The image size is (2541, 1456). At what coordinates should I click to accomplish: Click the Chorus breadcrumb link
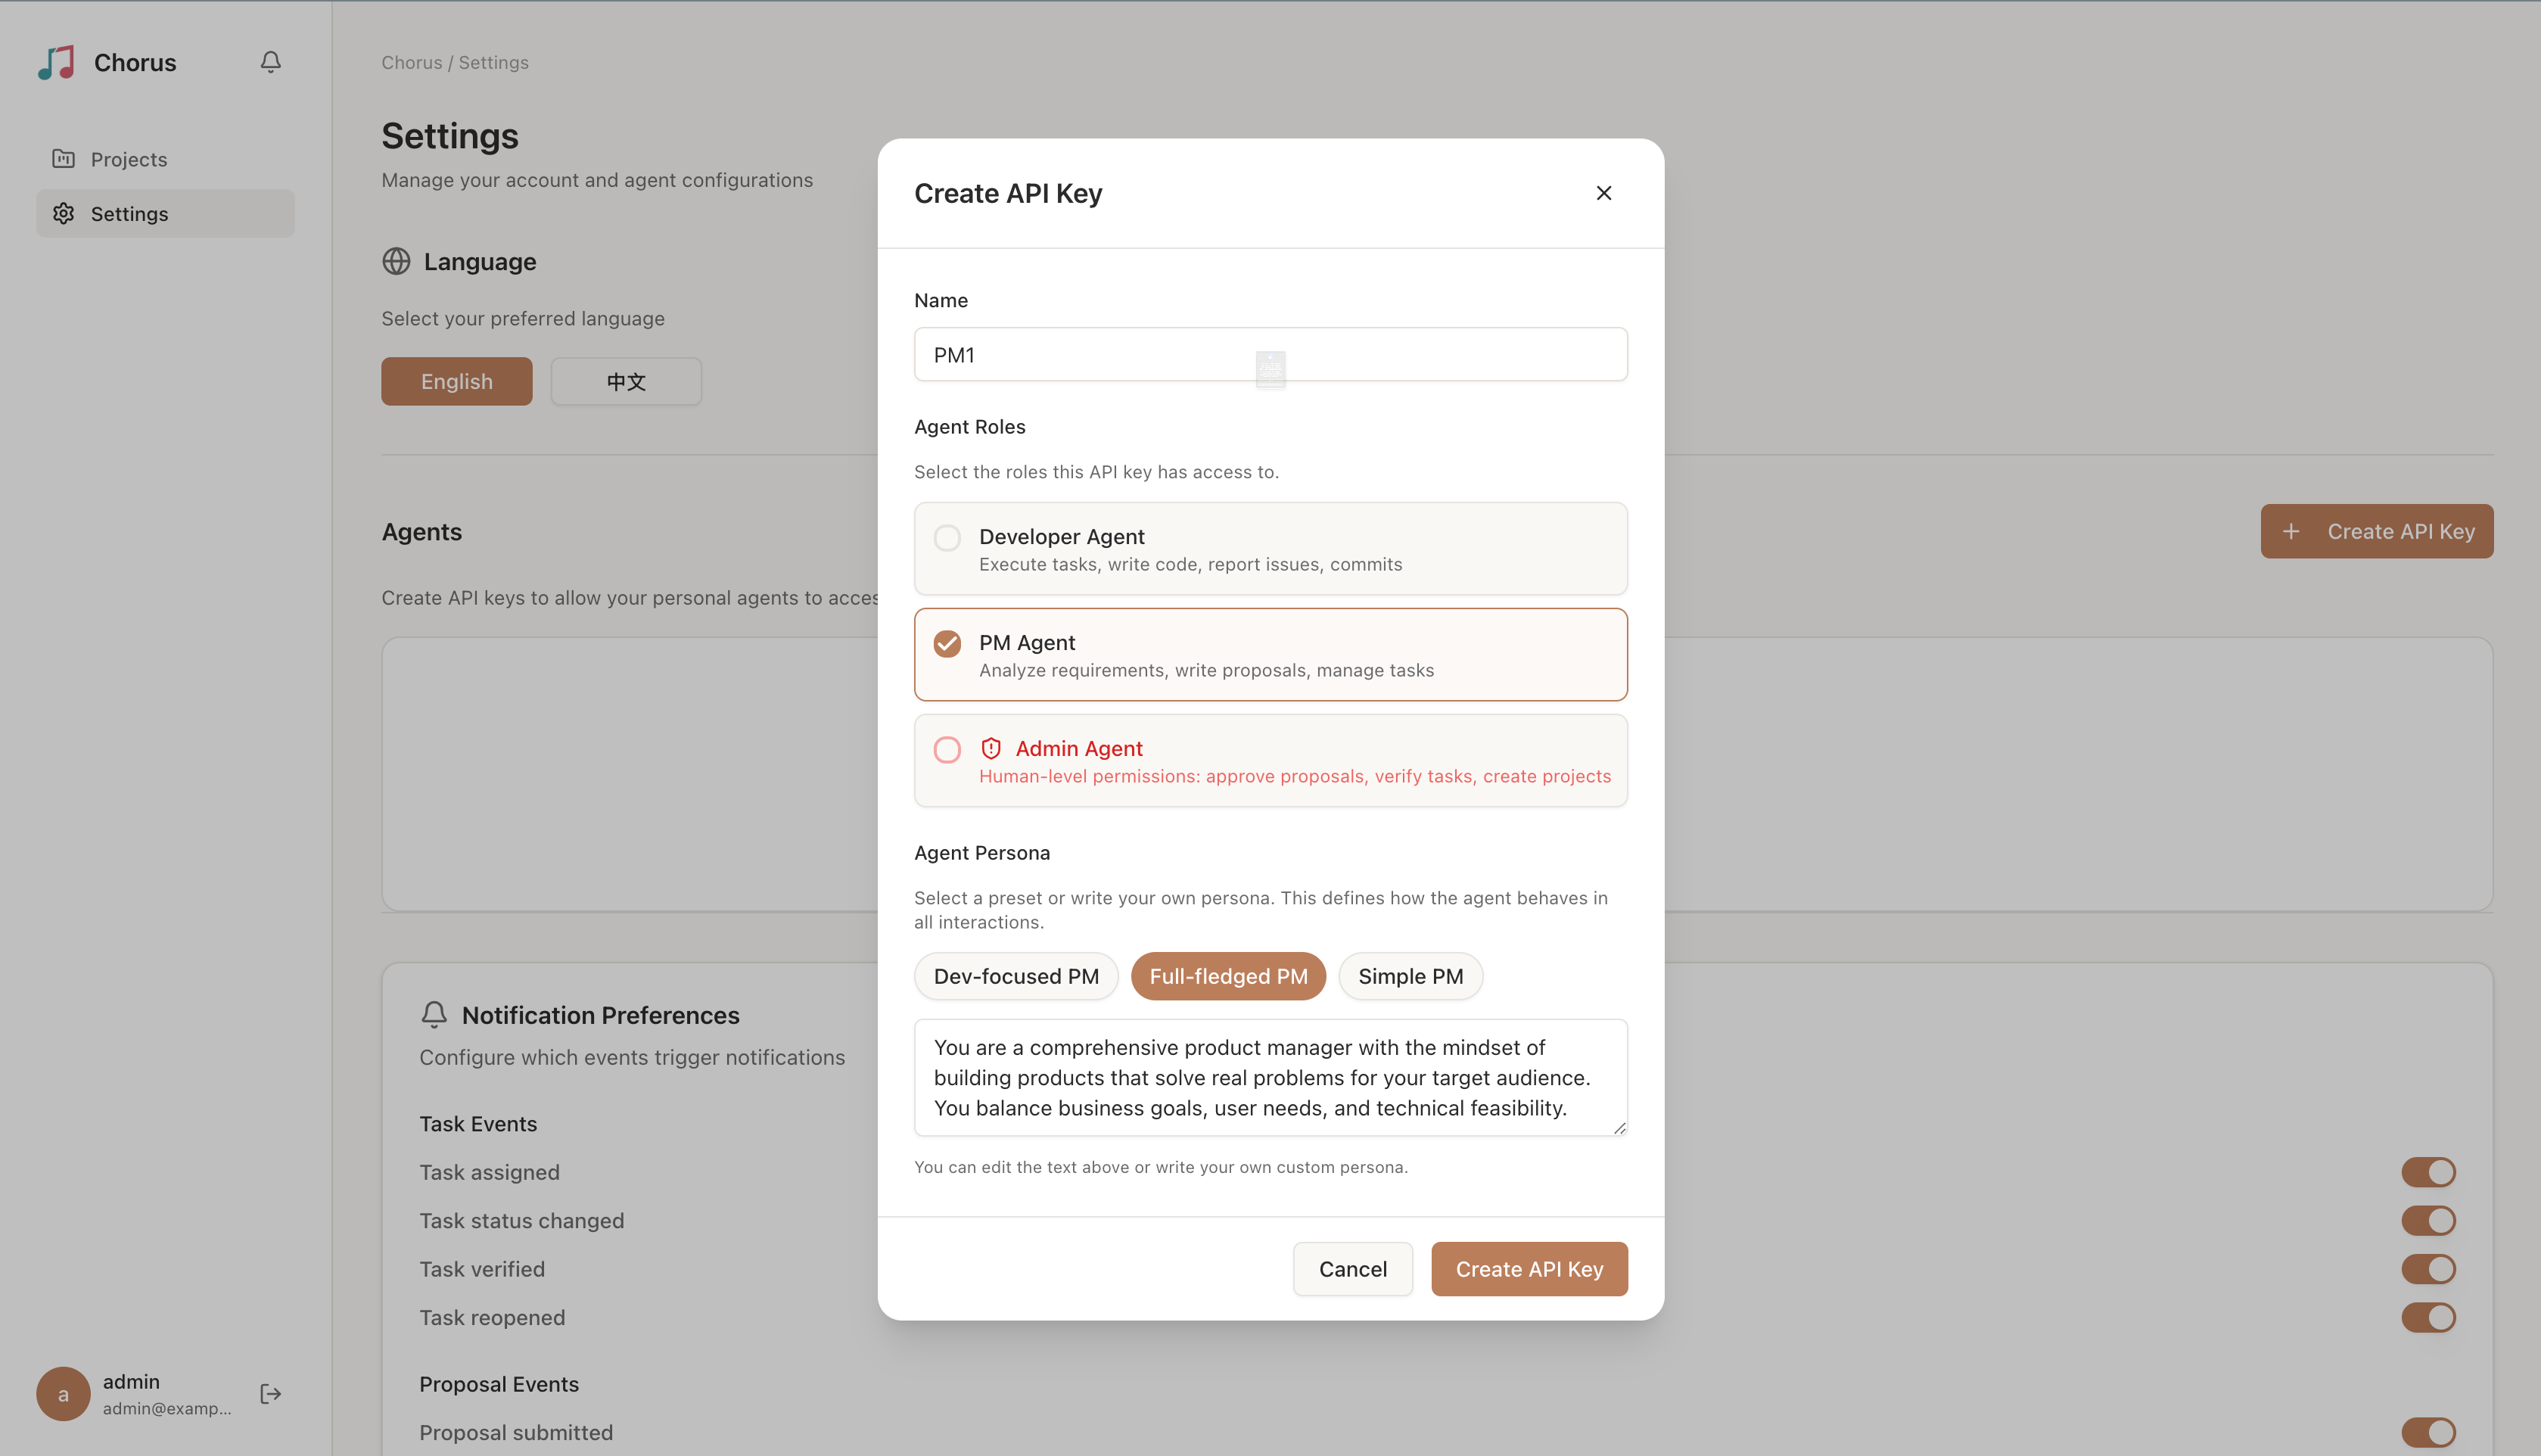(x=412, y=62)
